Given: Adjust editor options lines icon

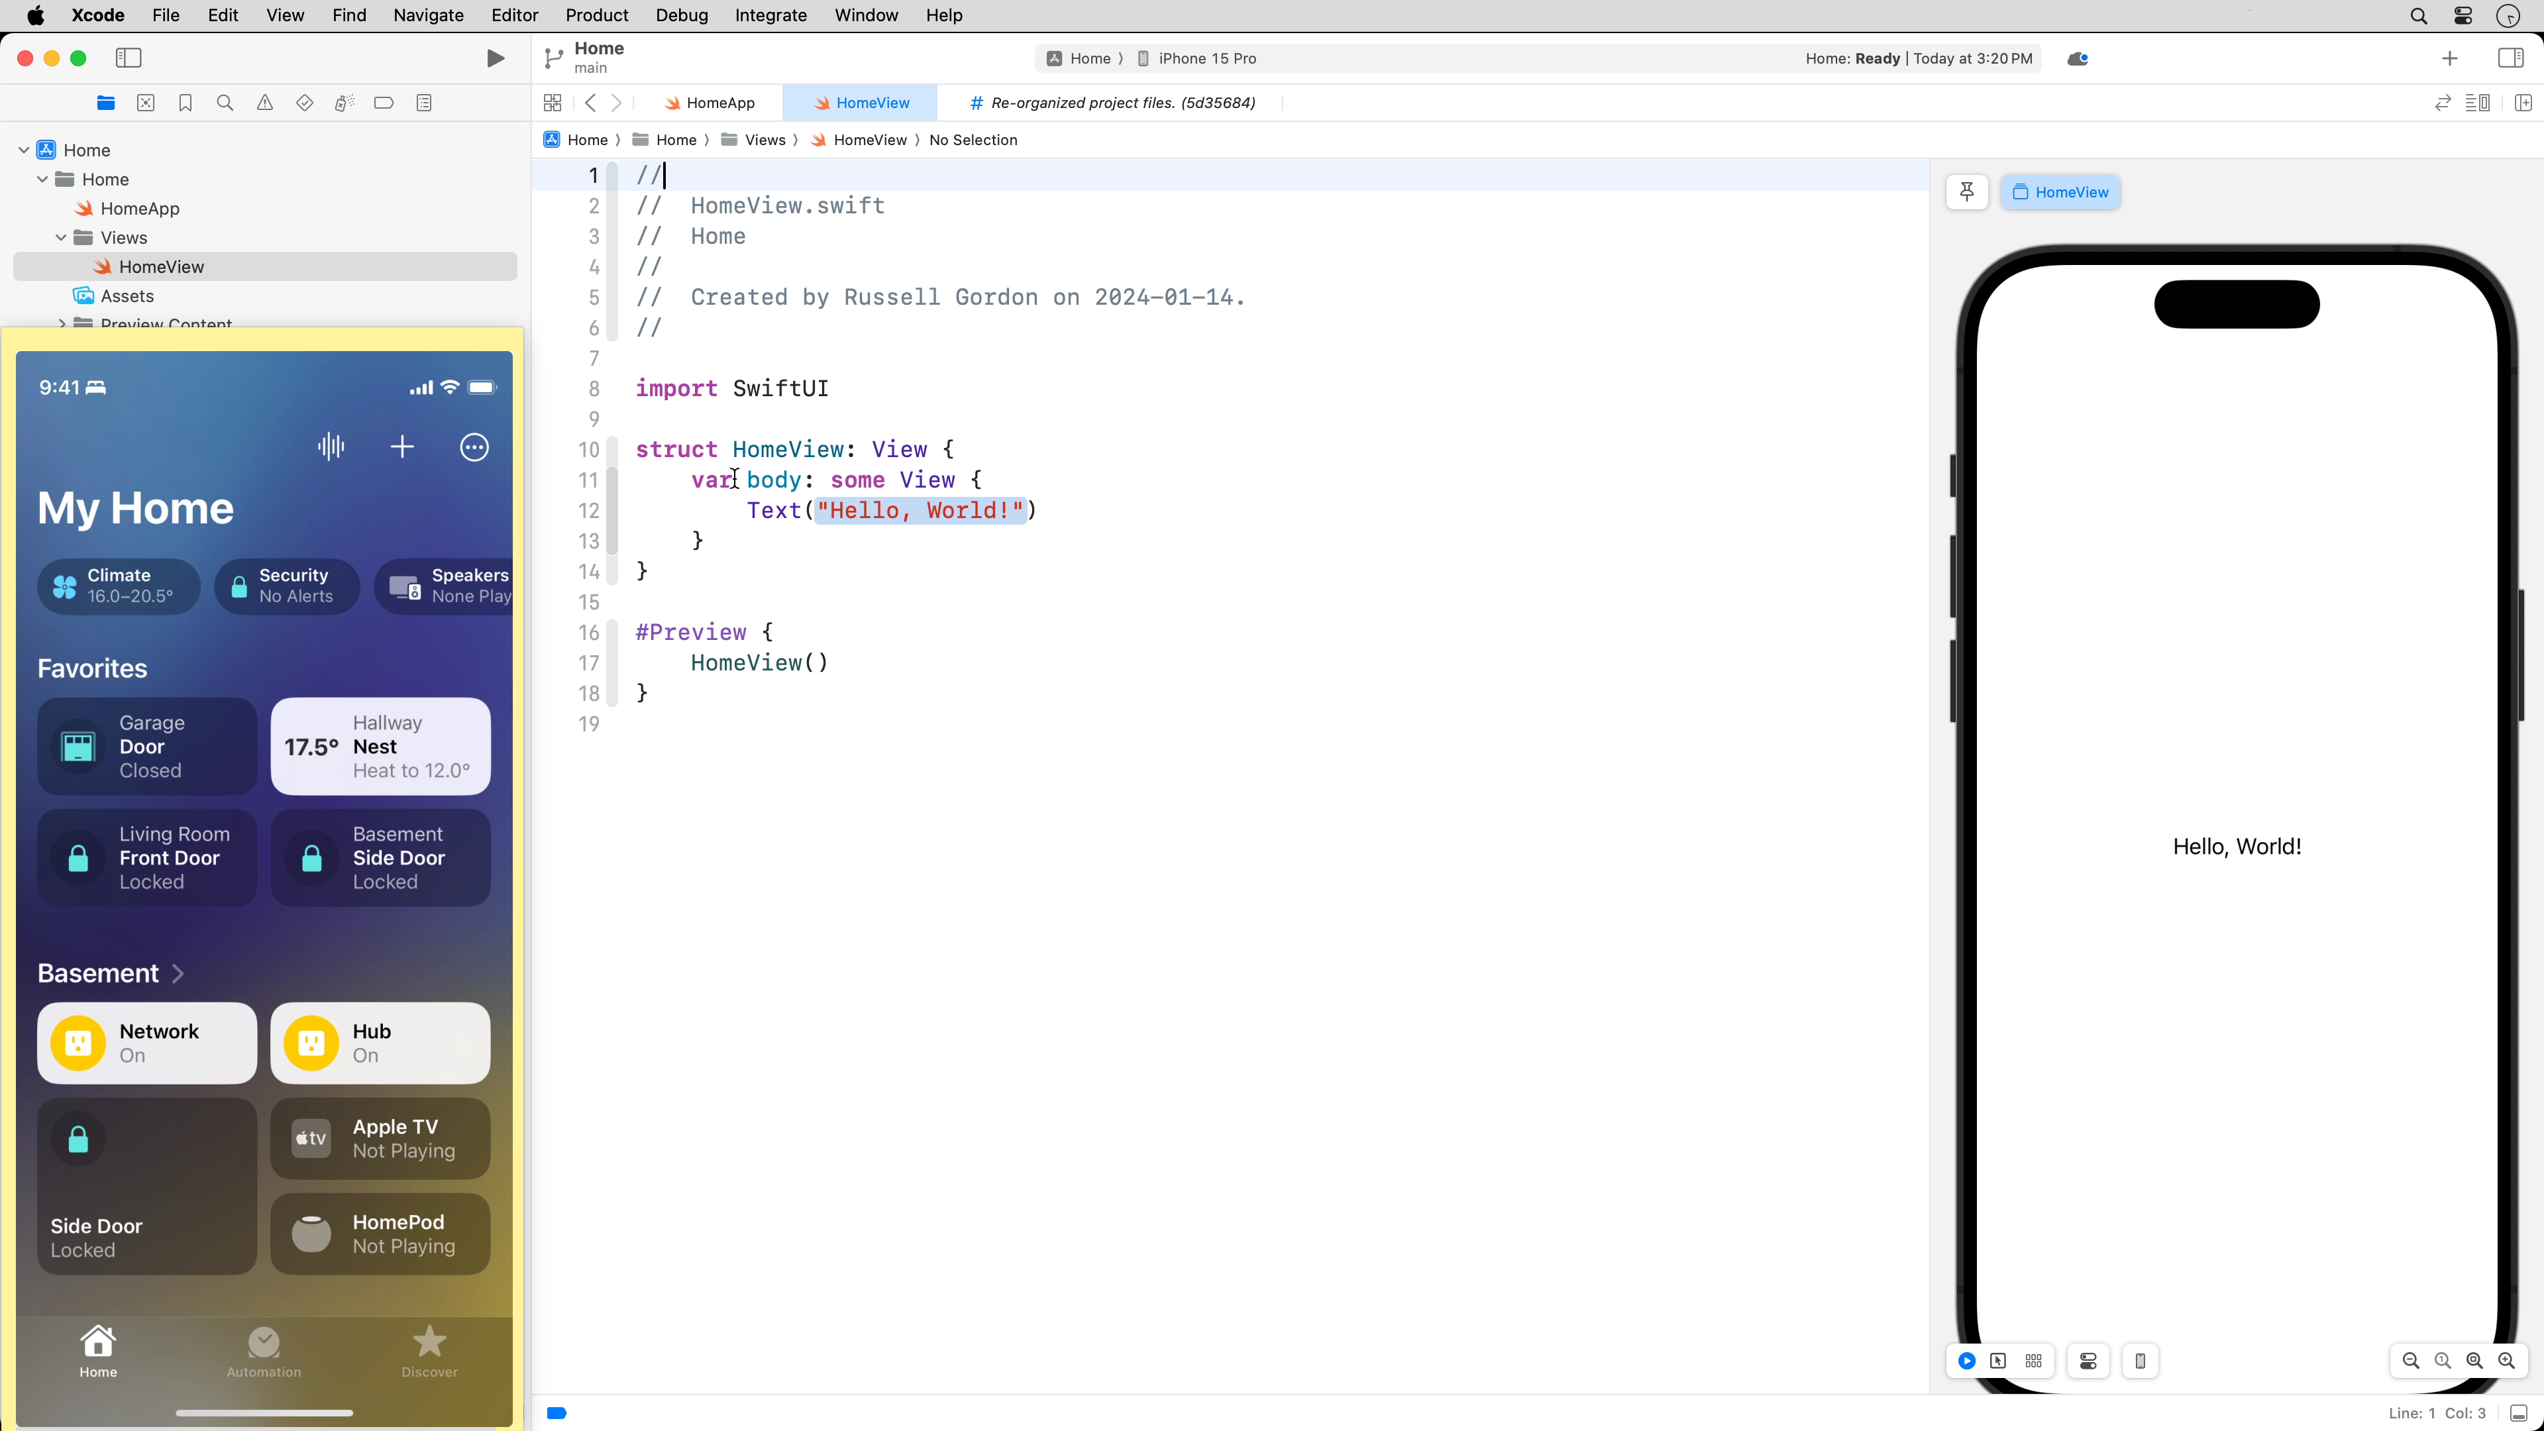Looking at the screenshot, I should click(2478, 103).
